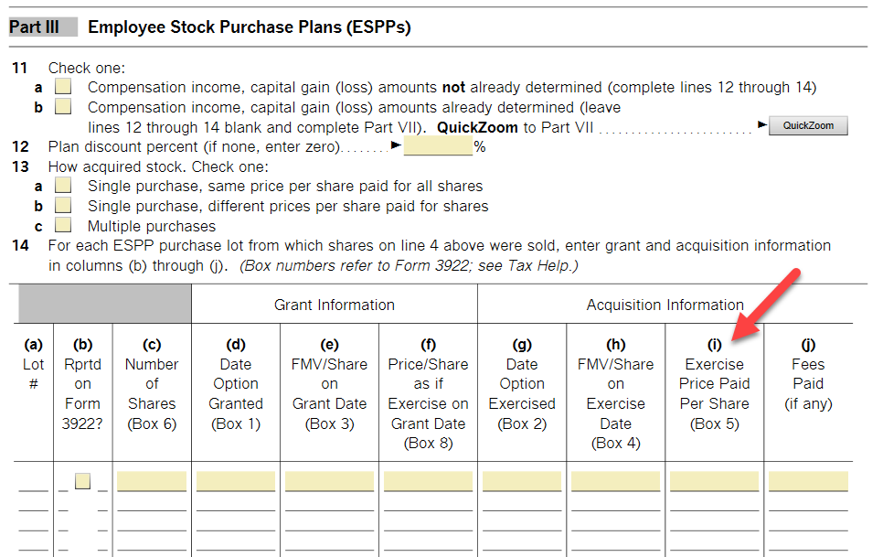Check box 11a amounts not already determined
The height and width of the screenshot is (557, 883).
pos(63,87)
